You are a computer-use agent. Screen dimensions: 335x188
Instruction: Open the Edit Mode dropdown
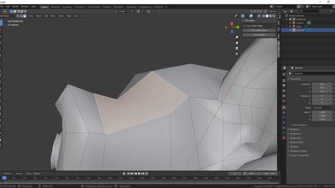pos(7,16)
